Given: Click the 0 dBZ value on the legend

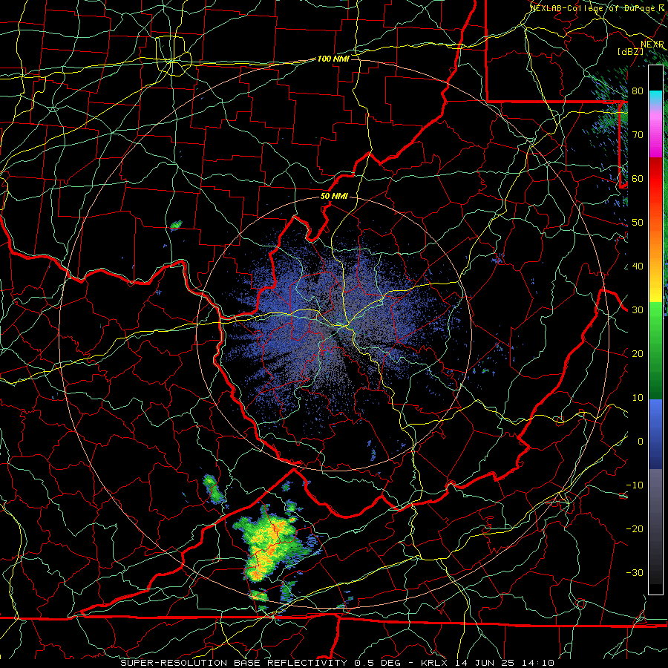Looking at the screenshot, I should [x=641, y=442].
